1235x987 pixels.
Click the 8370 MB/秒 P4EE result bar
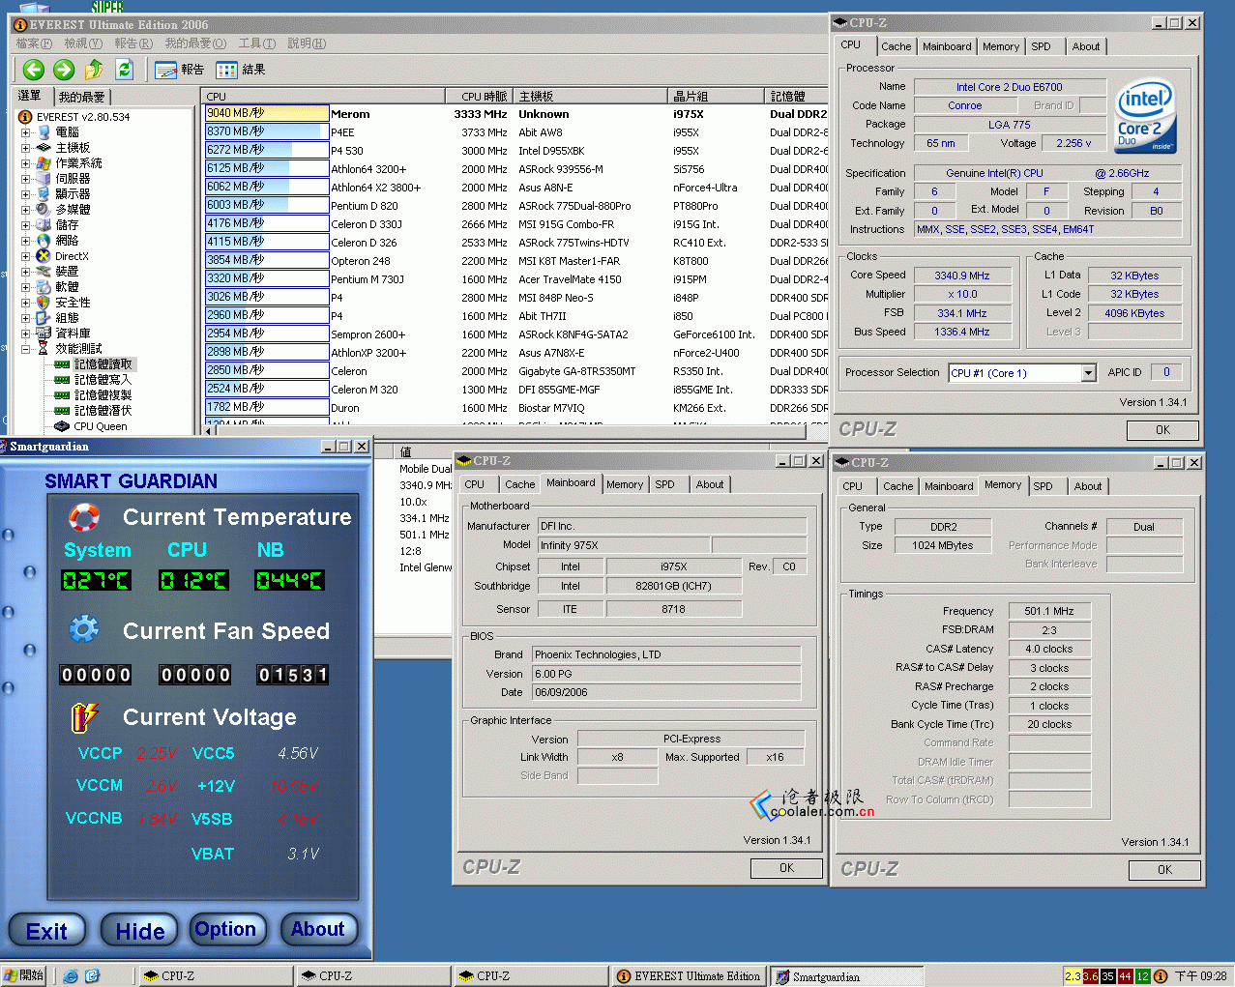click(267, 131)
